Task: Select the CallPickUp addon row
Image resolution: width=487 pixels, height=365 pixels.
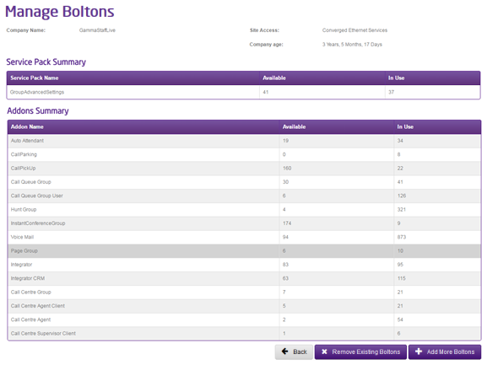Action: tap(245, 169)
